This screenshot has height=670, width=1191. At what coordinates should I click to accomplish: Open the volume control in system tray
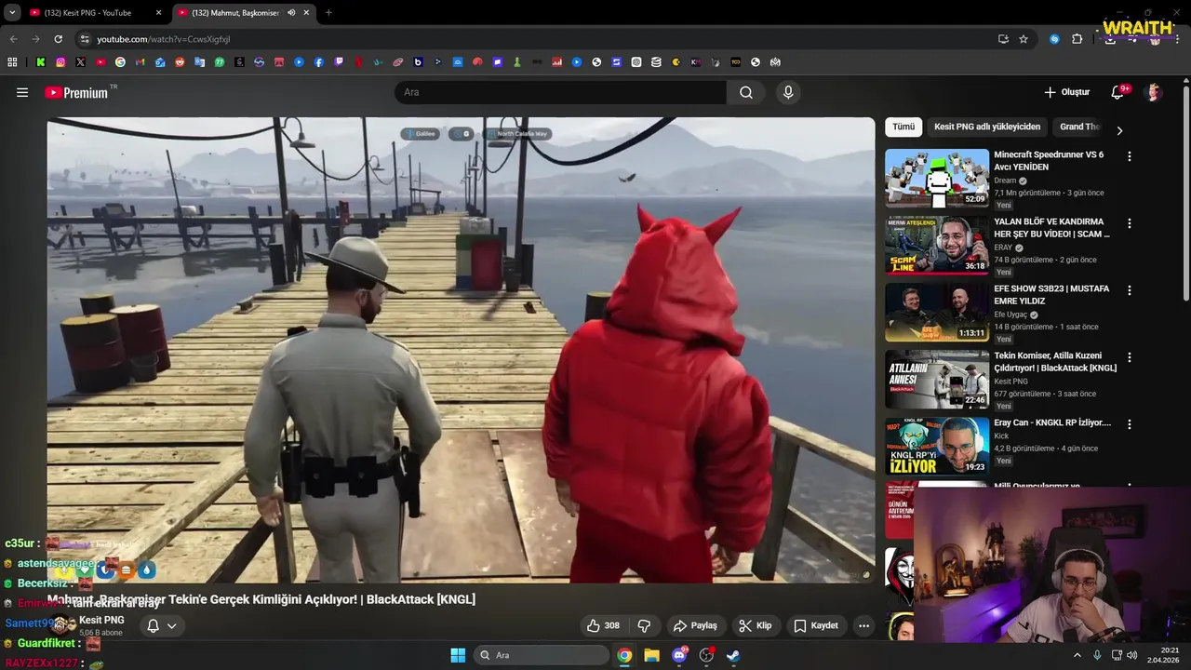1131,655
